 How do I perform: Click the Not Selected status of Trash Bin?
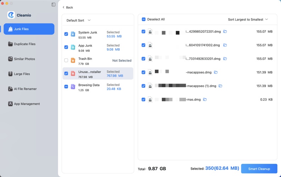pyautogui.click(x=122, y=61)
